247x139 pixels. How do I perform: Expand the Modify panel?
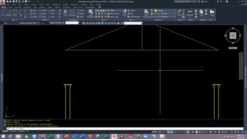46,20
